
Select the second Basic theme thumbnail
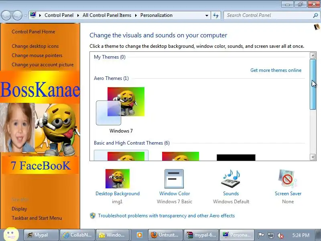click(x=180, y=156)
